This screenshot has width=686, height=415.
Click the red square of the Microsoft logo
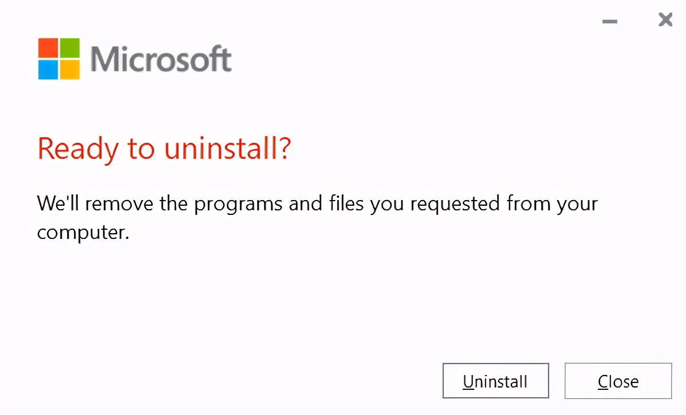(x=48, y=48)
